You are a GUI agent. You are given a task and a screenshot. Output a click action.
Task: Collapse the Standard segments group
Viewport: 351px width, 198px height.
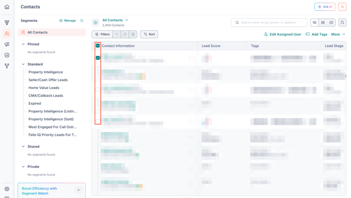point(23,64)
